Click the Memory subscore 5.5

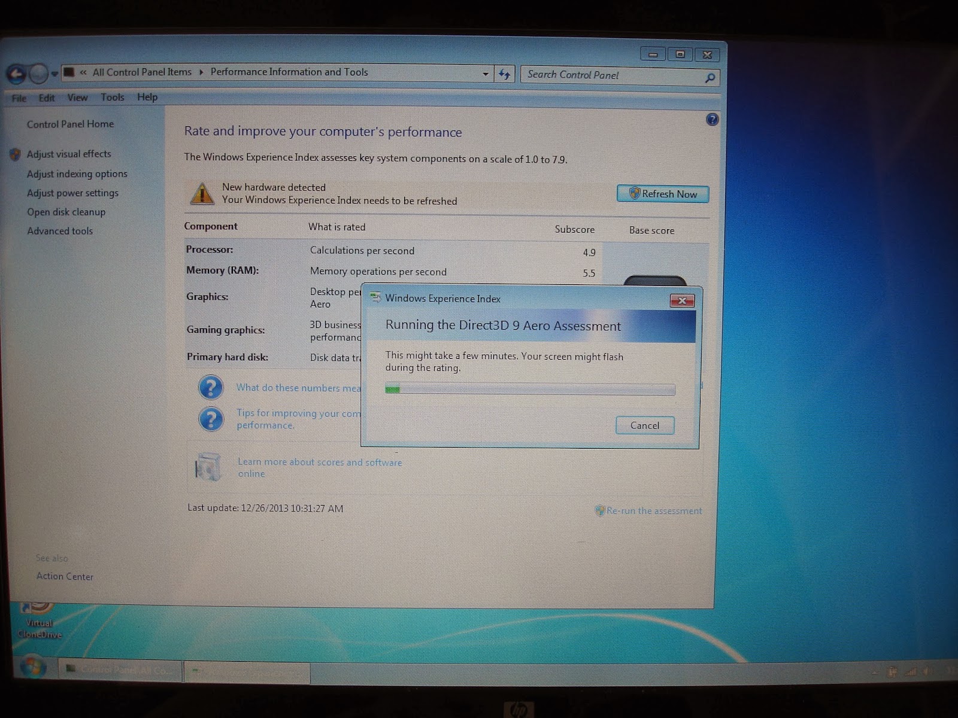[589, 273]
